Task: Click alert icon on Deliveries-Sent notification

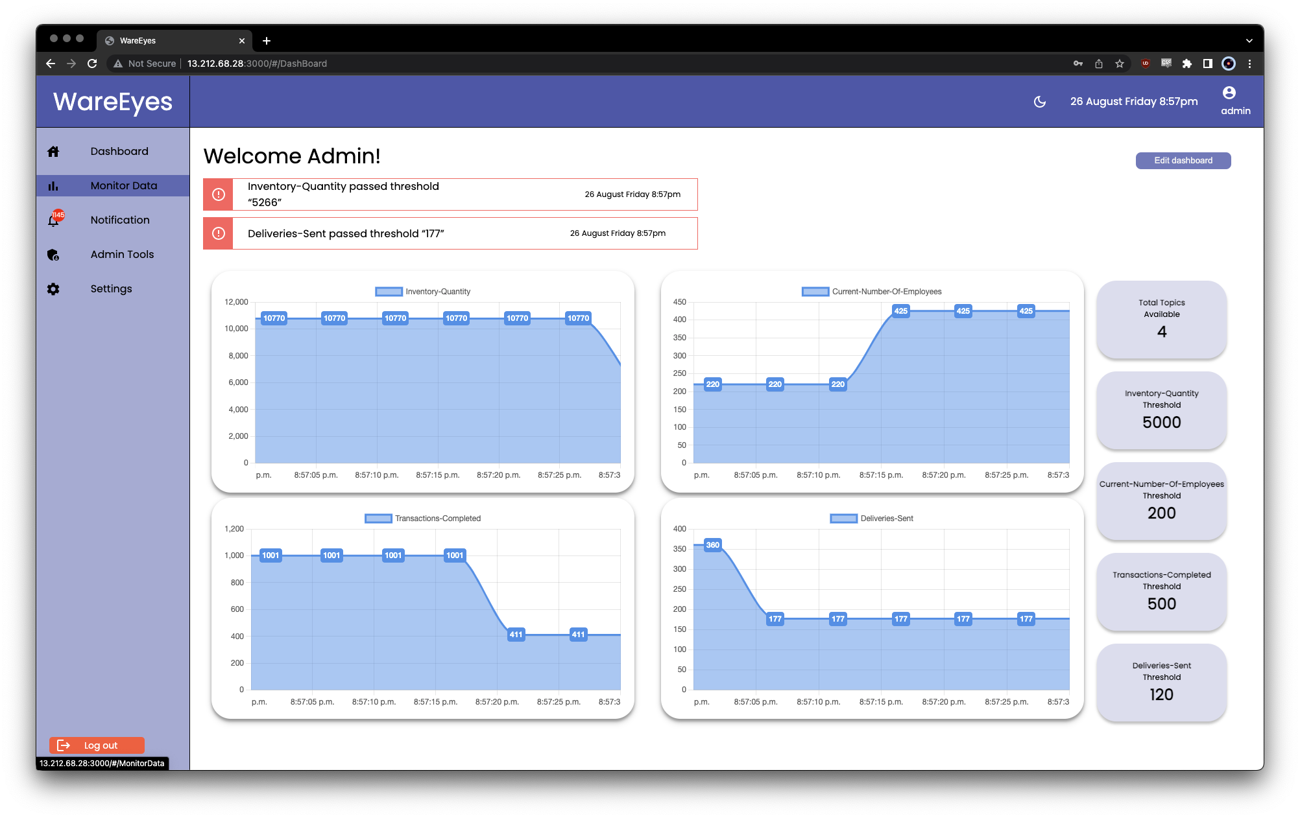Action: pyautogui.click(x=219, y=233)
